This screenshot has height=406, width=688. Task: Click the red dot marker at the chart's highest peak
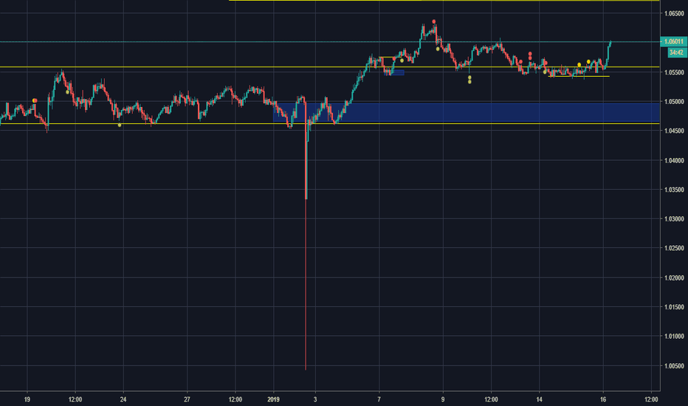point(434,21)
